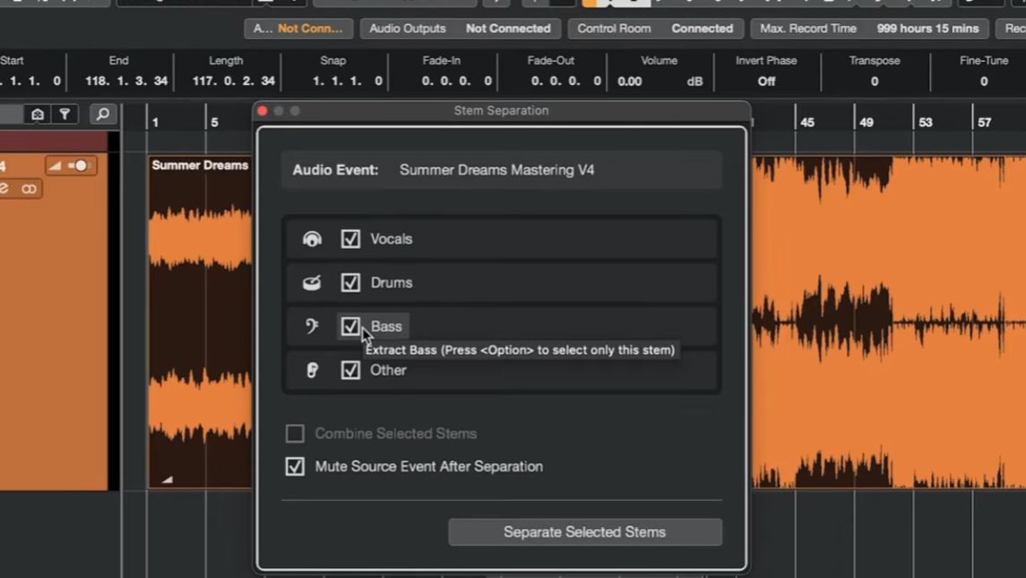Uncheck the Other stem checkbox
1026x578 pixels.
(350, 370)
